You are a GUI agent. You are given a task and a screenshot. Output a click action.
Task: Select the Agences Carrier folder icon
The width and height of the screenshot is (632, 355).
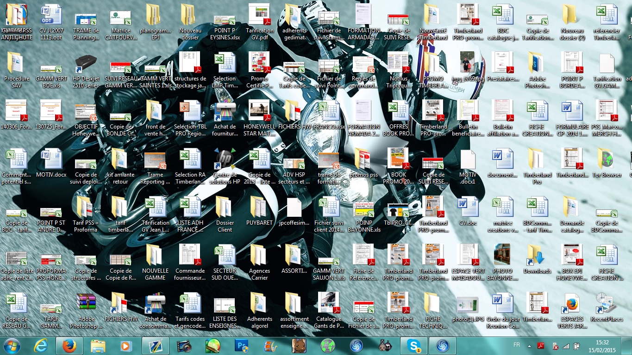(259, 255)
